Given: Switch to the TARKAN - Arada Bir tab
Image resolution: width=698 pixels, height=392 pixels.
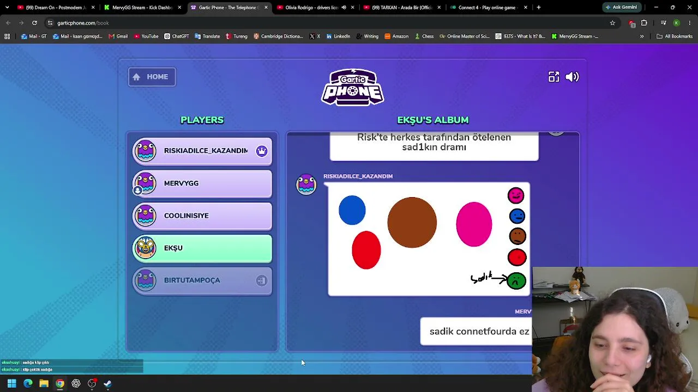Looking at the screenshot, I should point(402,8).
